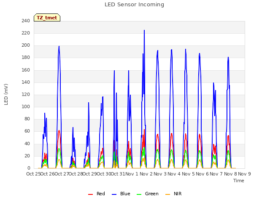
Task: Click the Oct 28 x-axis date label
Action: tap(76, 174)
